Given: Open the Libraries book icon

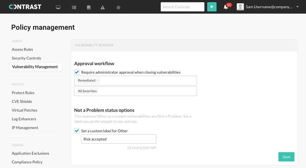Looking at the screenshot, I should coord(89,7).
